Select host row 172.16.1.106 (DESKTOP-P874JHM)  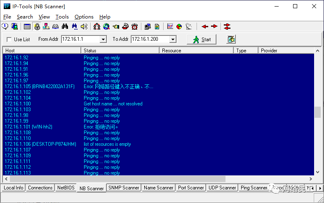[158, 144]
